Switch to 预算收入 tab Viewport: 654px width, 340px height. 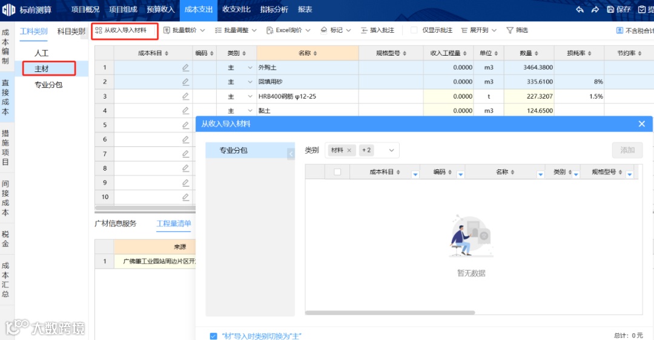160,9
